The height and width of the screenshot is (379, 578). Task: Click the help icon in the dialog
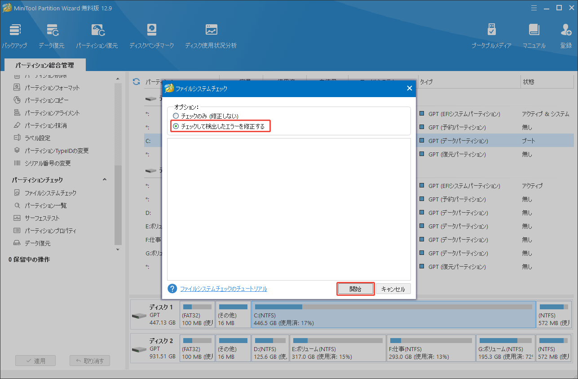tap(172, 288)
